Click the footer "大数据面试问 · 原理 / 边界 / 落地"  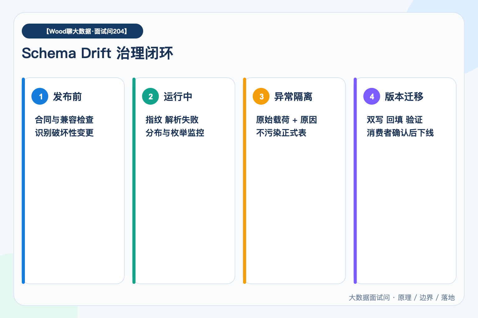point(402,298)
